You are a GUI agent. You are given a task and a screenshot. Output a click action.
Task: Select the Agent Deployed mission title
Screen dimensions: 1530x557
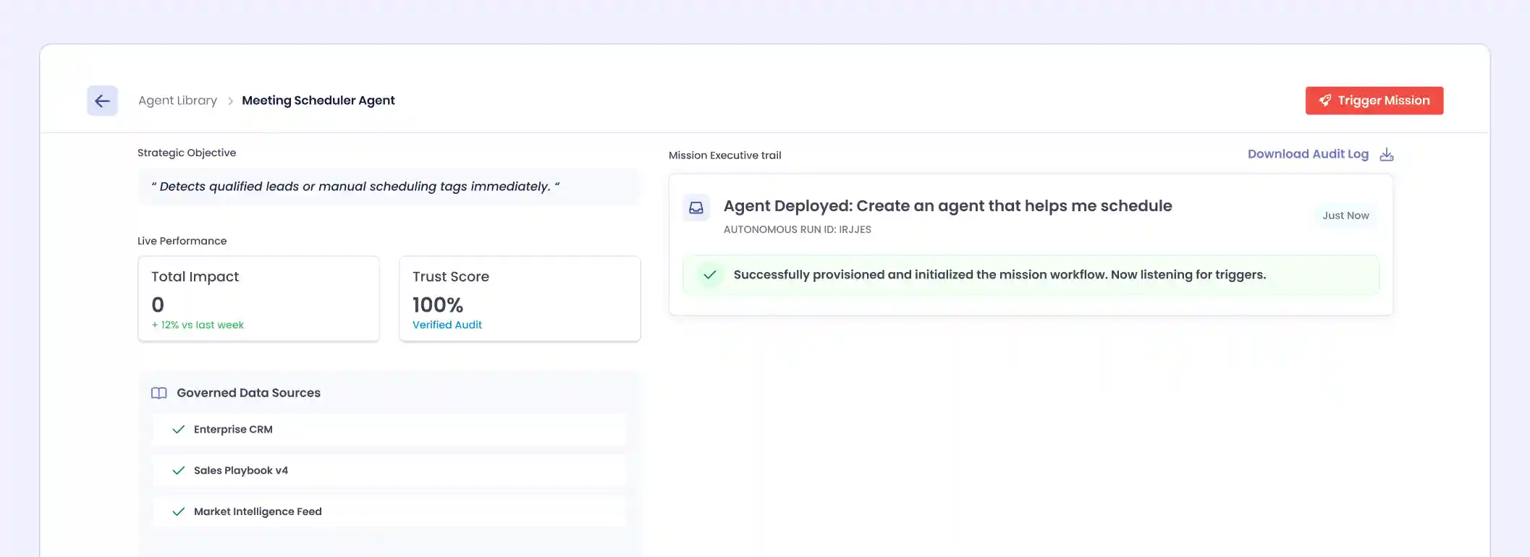click(x=947, y=206)
